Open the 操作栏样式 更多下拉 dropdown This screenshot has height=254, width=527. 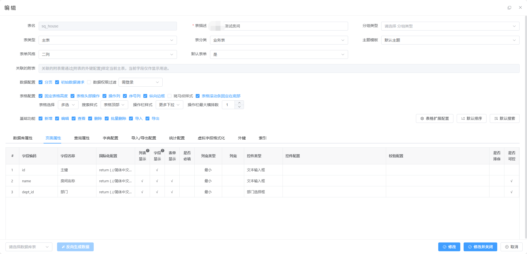click(170, 105)
